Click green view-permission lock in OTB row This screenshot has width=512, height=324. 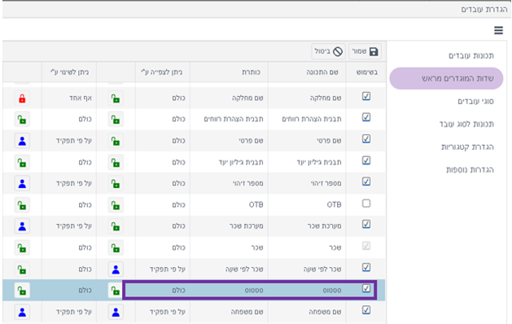pyautogui.click(x=116, y=205)
